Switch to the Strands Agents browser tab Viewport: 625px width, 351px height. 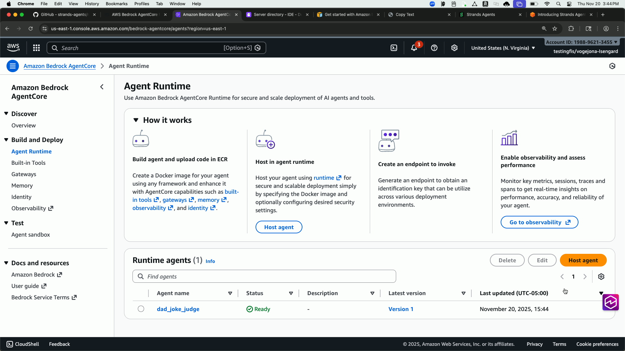pos(490,15)
